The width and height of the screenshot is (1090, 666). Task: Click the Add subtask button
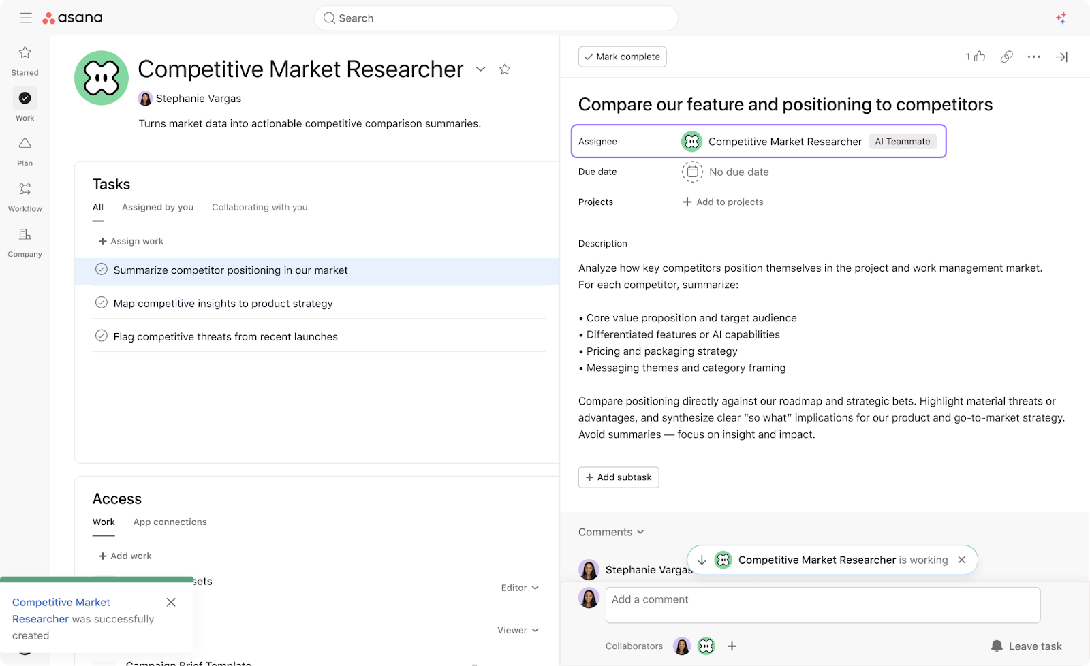point(619,477)
